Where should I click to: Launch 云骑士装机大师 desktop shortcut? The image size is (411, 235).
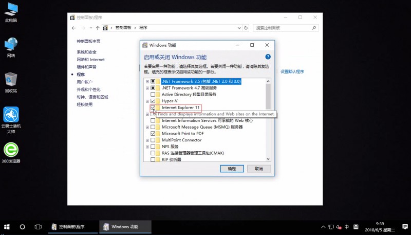point(11,120)
